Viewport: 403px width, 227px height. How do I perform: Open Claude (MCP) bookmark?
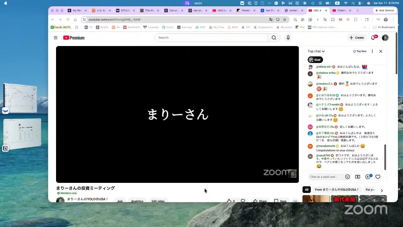60,27
